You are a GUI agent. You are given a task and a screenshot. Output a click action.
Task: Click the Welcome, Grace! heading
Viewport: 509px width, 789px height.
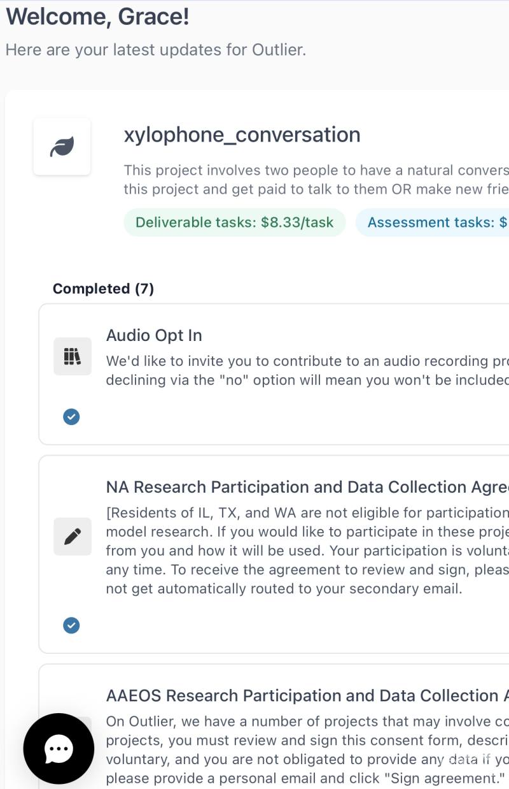pos(97,17)
